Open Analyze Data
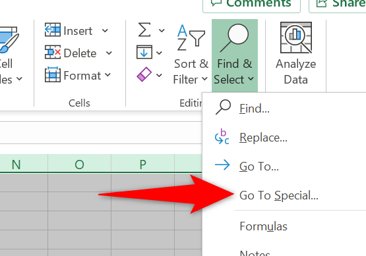The height and width of the screenshot is (256, 366). pyautogui.click(x=295, y=53)
